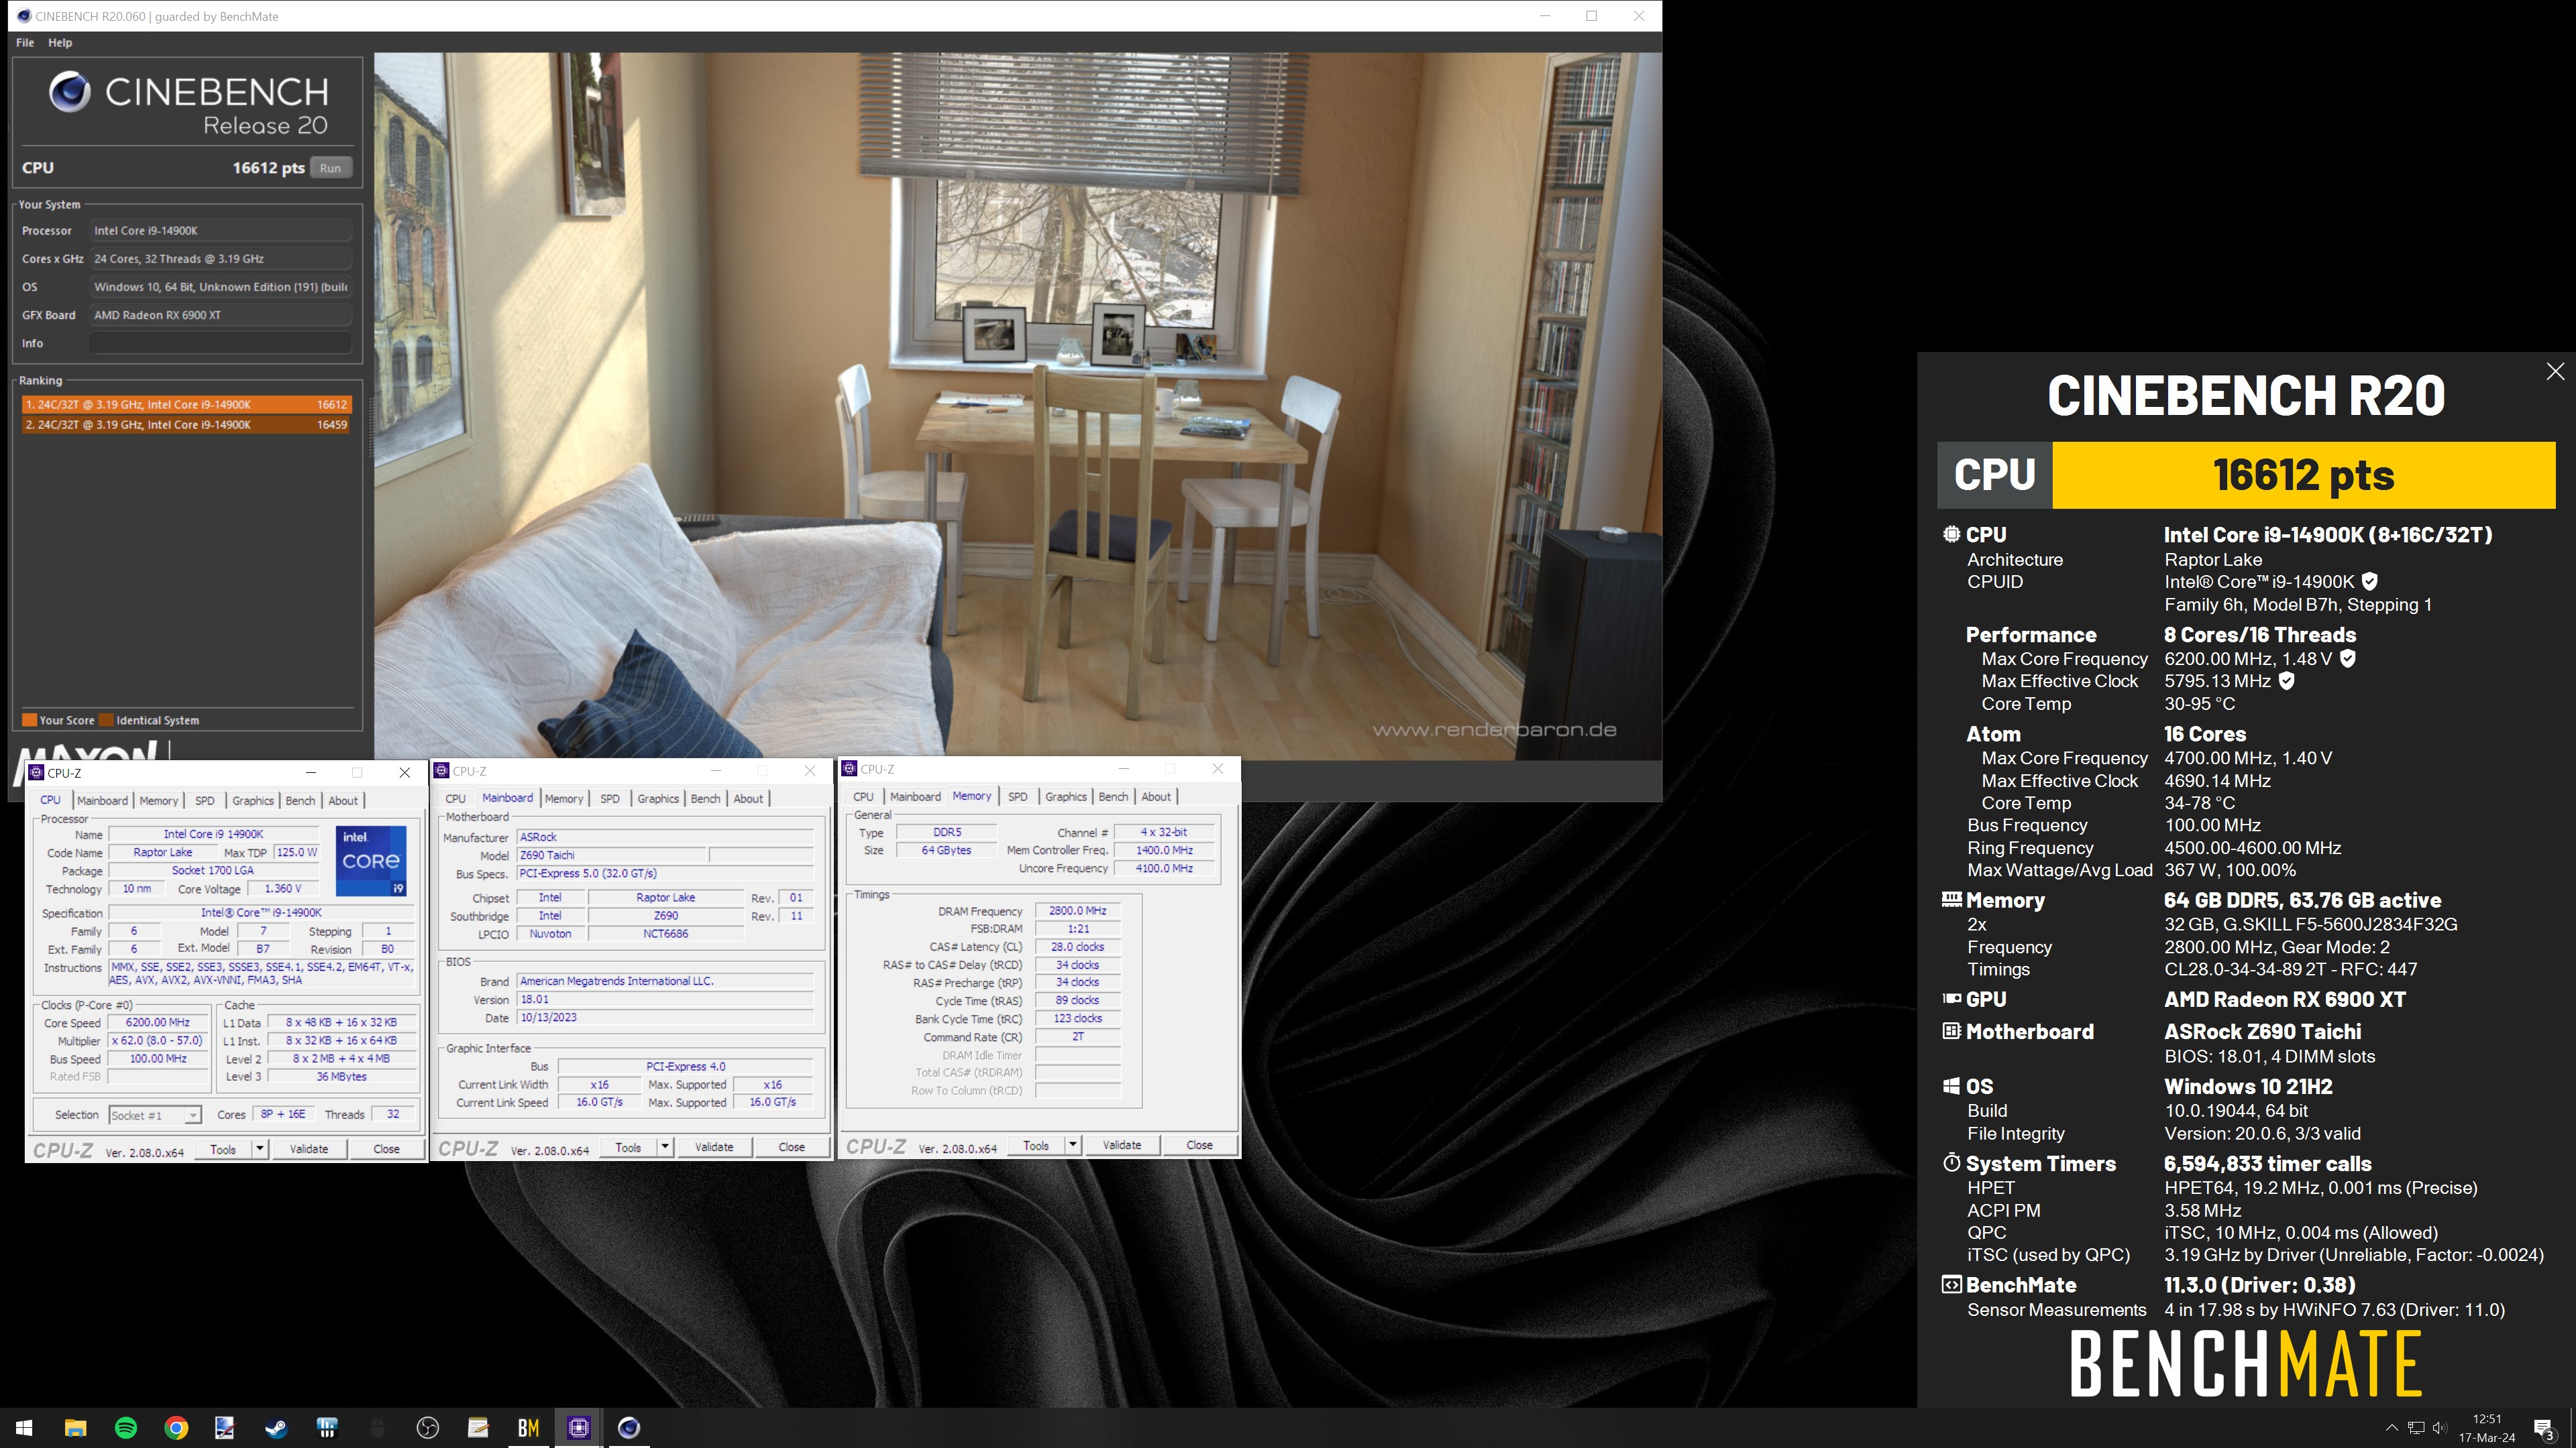Select the first ranking entry scoring 16612

coord(186,405)
